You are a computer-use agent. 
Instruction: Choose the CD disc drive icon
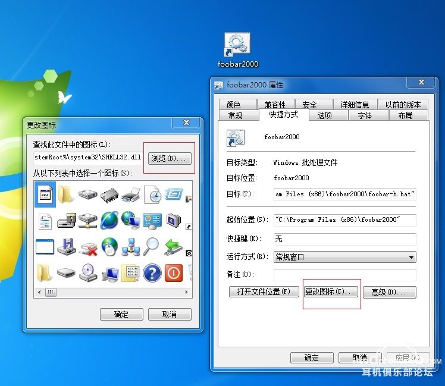[88, 273]
